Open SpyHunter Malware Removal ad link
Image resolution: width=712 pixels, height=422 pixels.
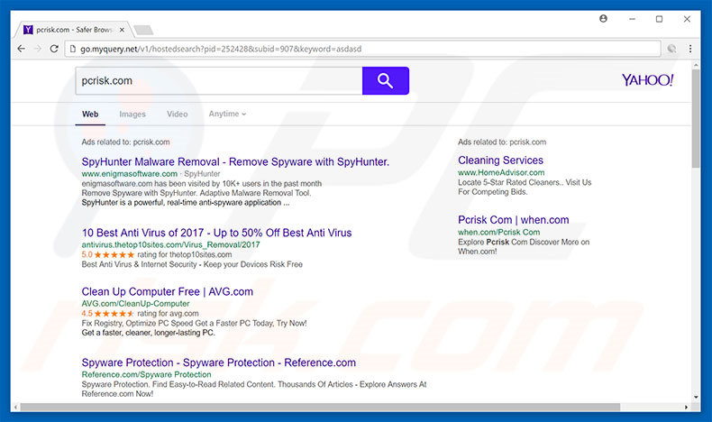(x=235, y=161)
